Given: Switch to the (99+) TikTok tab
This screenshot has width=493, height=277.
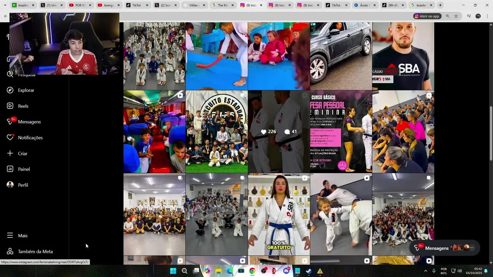Looking at the screenshot, I should [x=394, y=5].
